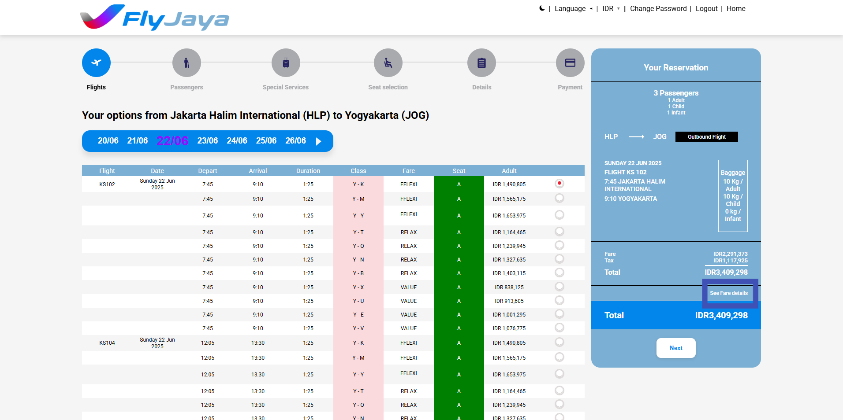Viewport: 843px width, 420px height.
Task: Click the Flights airplane step icon
Action: pyautogui.click(x=96, y=63)
